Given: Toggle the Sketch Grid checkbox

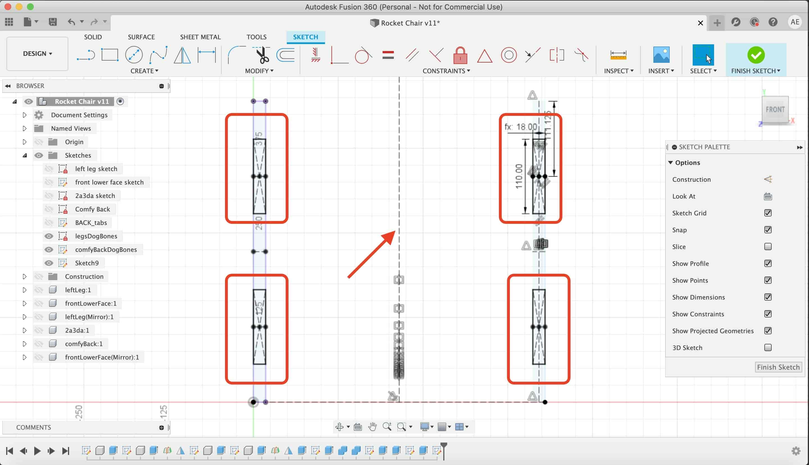Looking at the screenshot, I should pyautogui.click(x=768, y=213).
